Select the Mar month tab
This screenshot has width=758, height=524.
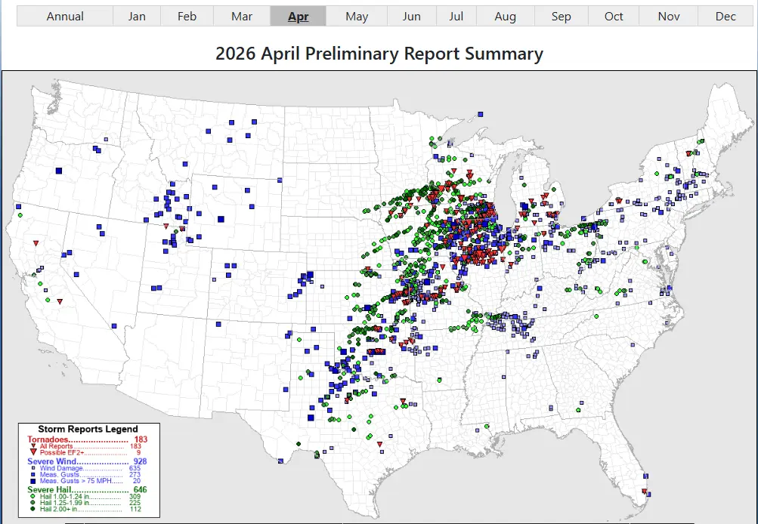click(x=242, y=17)
